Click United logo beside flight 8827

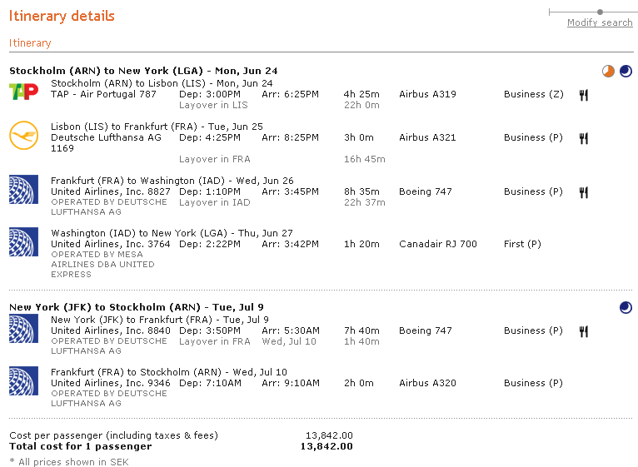point(23,190)
